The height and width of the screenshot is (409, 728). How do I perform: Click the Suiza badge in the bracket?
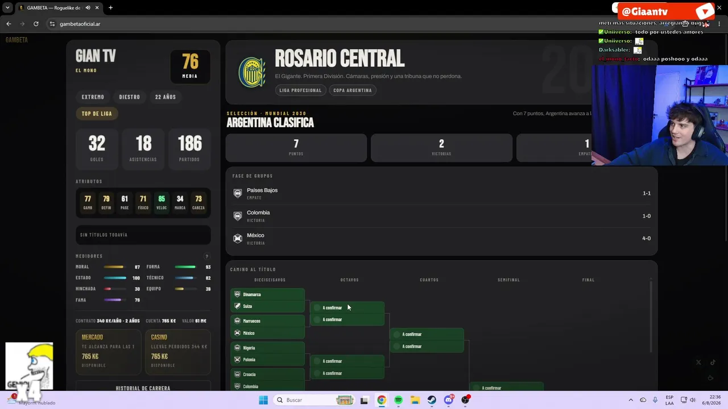click(237, 306)
